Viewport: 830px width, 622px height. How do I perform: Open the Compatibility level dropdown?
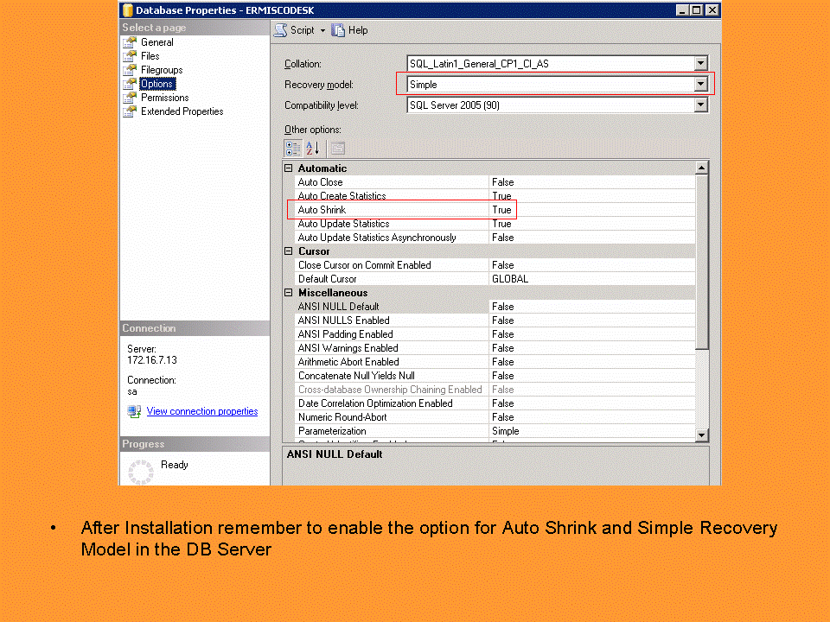700,105
